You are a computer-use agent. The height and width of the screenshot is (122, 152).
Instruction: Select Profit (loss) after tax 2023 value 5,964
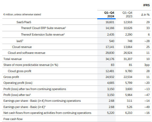129,95
